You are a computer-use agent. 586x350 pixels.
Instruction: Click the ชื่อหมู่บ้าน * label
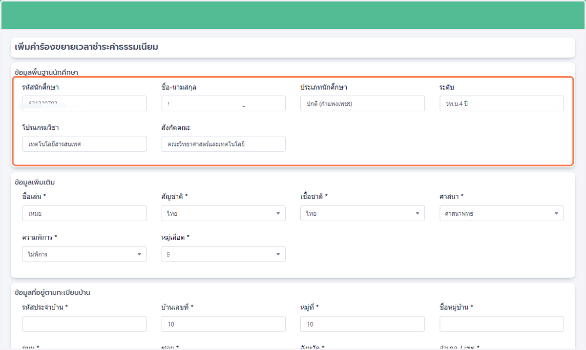(x=457, y=307)
